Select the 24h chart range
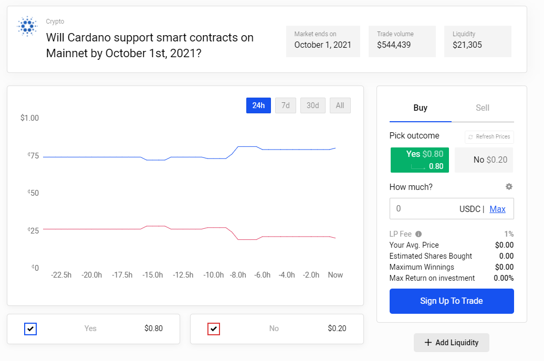This screenshot has width=544, height=361. pos(258,105)
